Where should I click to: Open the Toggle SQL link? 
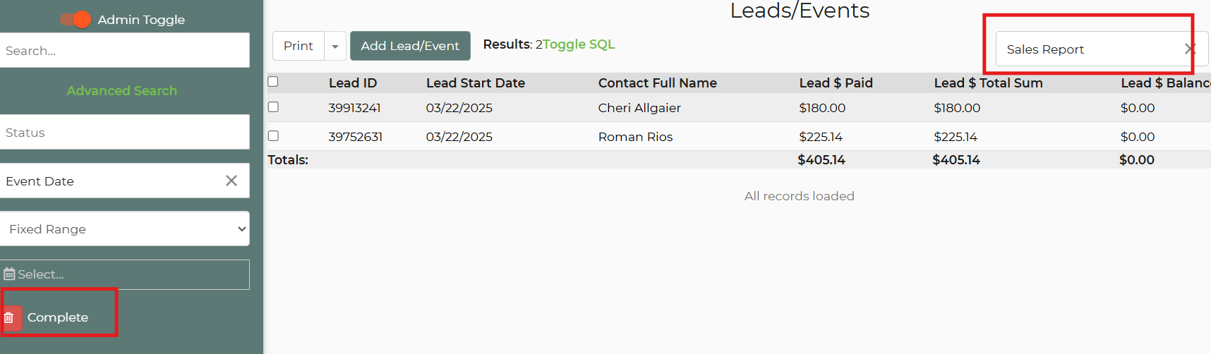pyautogui.click(x=579, y=44)
